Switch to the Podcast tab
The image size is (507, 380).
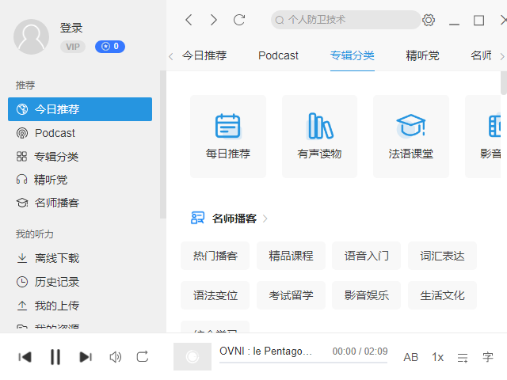(278, 56)
